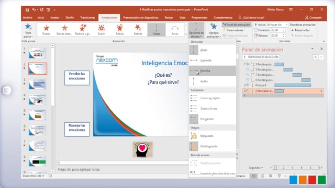Click the Redo icon in quick access toolbar

41,9
